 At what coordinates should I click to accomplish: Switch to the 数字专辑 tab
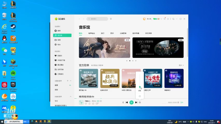tap(136, 33)
